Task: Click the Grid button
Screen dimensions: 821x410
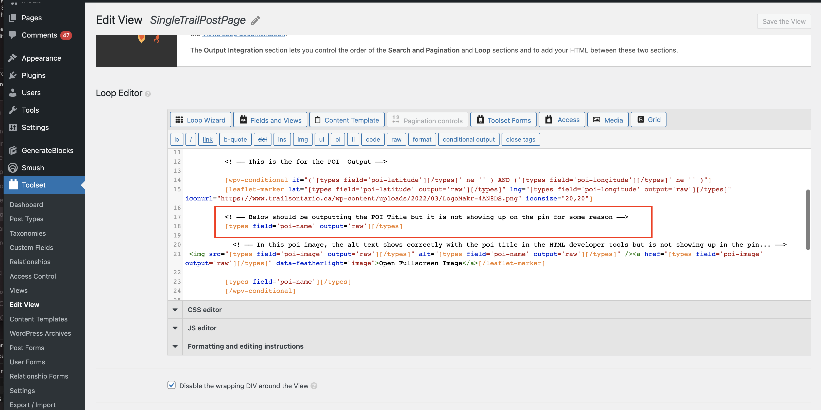Action: [648, 120]
